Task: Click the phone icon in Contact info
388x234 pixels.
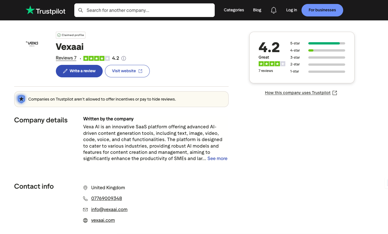Action: pos(85,199)
